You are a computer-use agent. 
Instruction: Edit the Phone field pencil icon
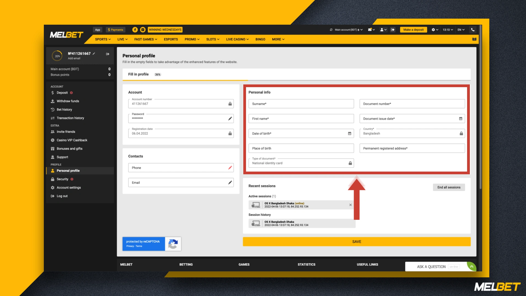click(230, 167)
